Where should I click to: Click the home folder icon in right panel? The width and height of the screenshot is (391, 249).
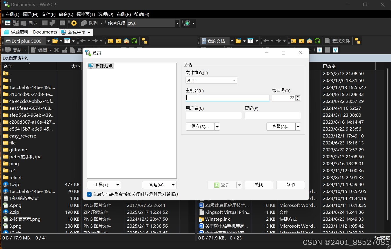(310, 41)
